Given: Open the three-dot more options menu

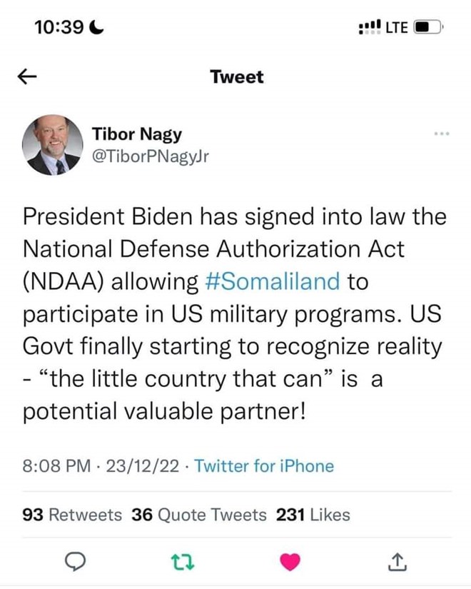Looking at the screenshot, I should (442, 134).
